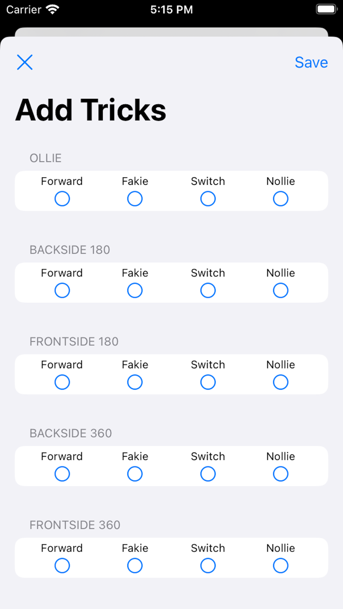Select Nollie circle for Backside 360

pos(281,474)
